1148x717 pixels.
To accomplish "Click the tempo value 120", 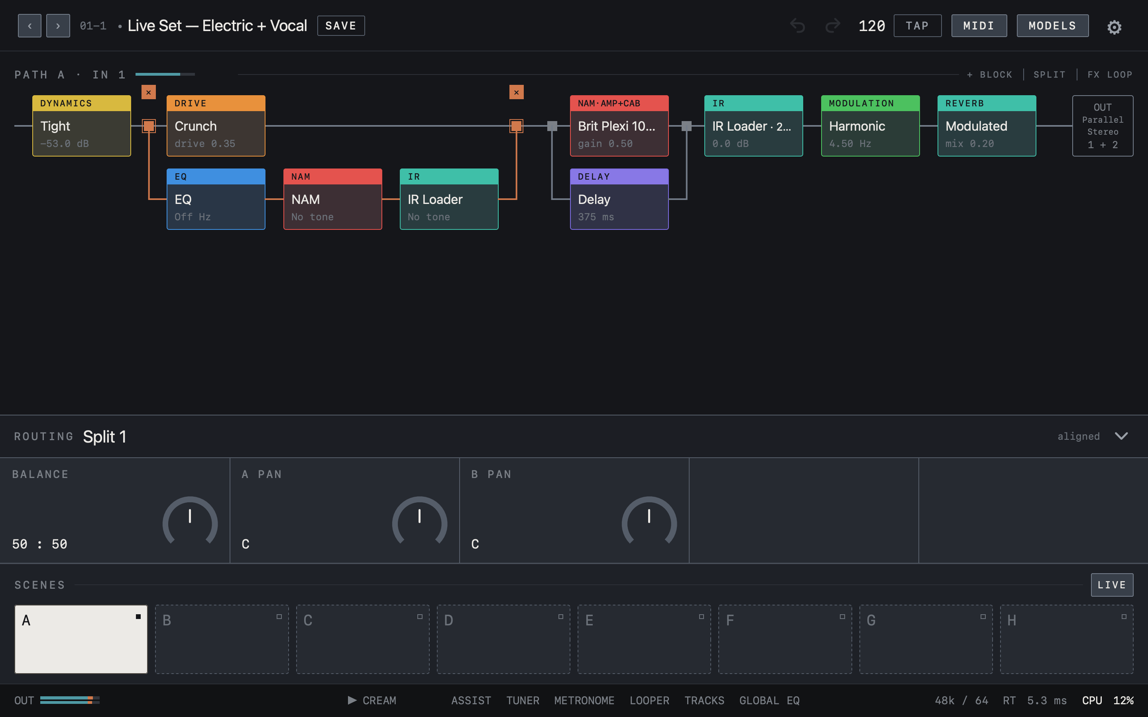I will point(871,25).
